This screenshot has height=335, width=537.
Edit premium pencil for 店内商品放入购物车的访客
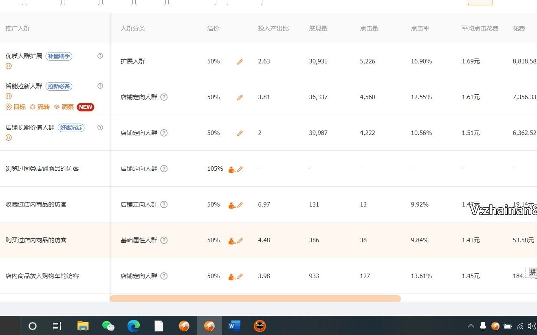[x=240, y=276]
